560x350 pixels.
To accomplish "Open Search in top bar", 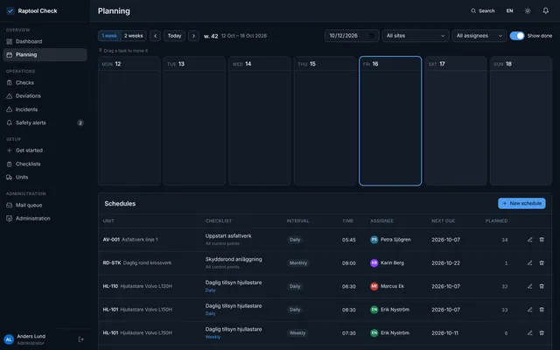I will pos(482,10).
